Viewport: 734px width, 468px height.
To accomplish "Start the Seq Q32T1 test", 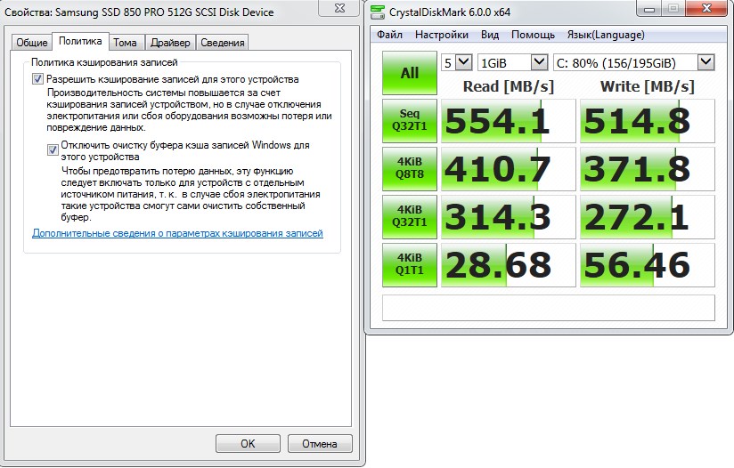I will tap(410, 121).
